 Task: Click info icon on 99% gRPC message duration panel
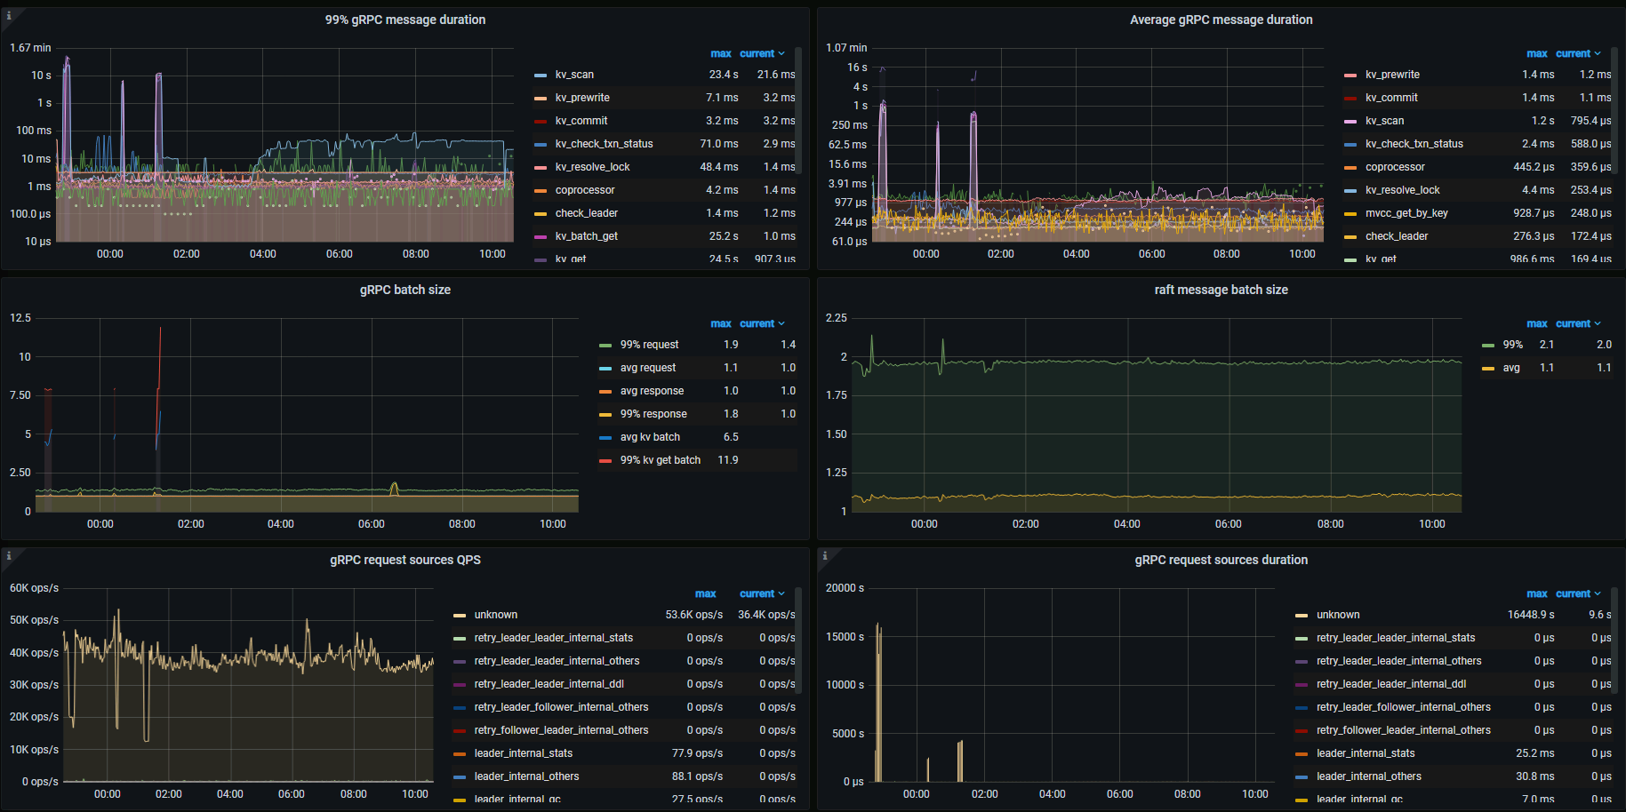9,16
